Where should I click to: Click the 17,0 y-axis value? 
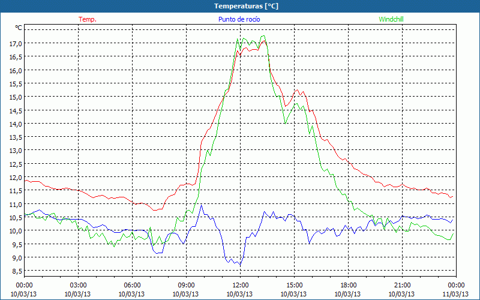coord(16,44)
